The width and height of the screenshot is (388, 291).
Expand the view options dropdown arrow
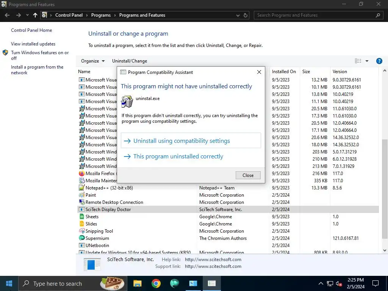(x=367, y=61)
